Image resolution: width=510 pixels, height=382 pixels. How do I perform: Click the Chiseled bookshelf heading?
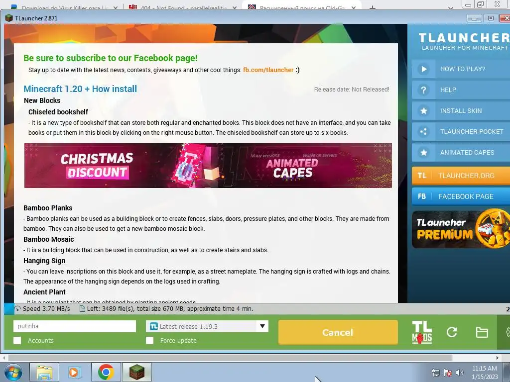pyautogui.click(x=58, y=112)
